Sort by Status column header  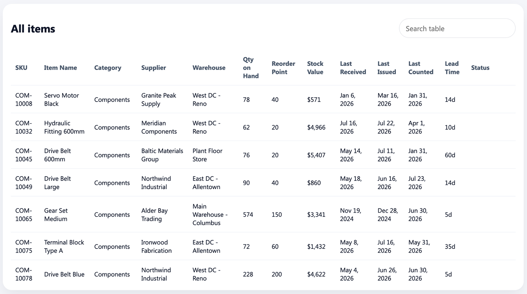(x=480, y=68)
